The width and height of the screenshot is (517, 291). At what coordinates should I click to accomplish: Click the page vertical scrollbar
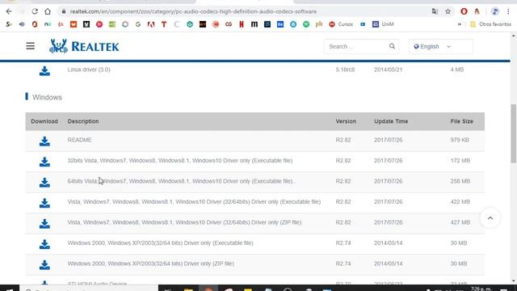pos(514,133)
